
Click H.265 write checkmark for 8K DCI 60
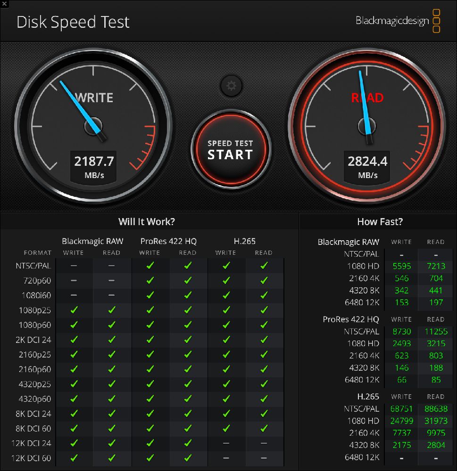226,429
